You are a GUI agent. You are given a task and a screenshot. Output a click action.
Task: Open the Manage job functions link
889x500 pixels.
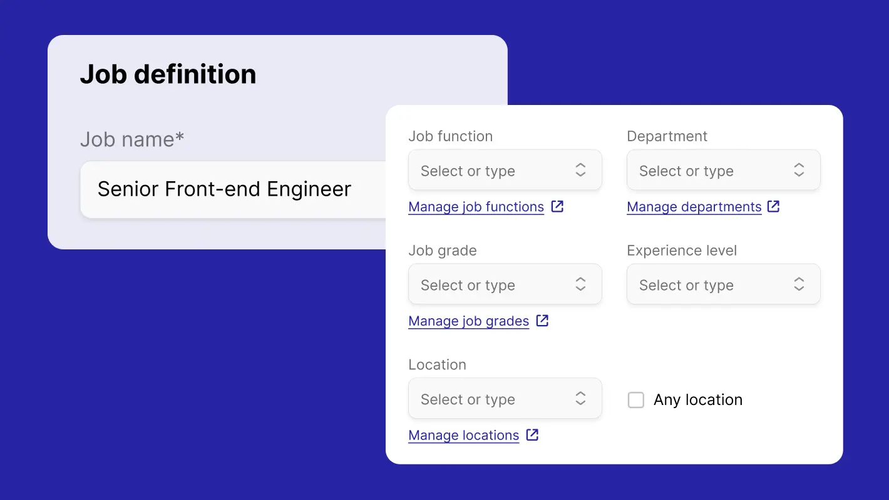[476, 207]
